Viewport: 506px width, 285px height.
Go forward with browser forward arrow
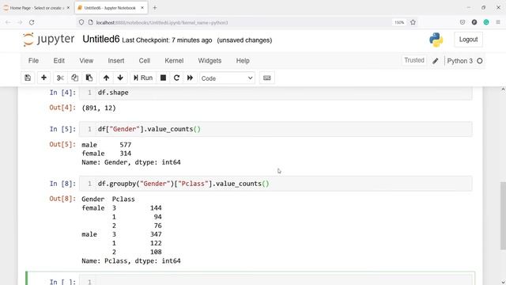pyautogui.click(x=20, y=22)
